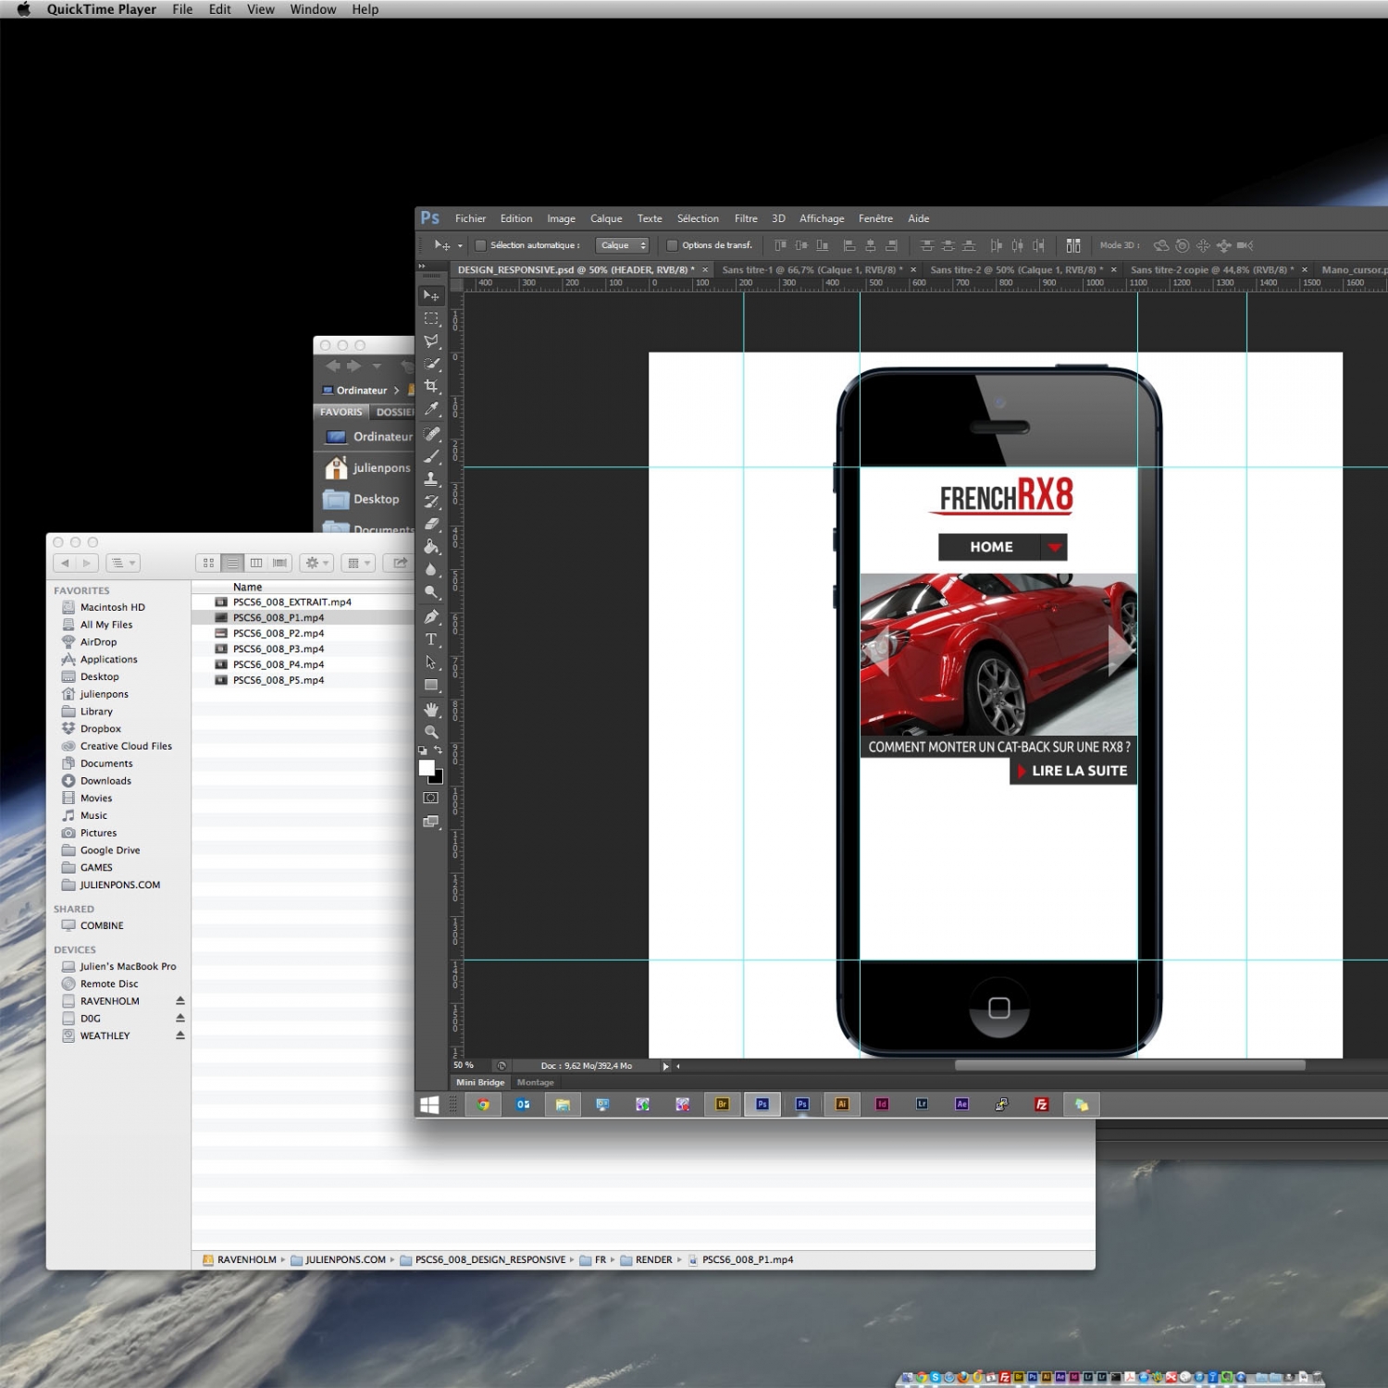Select the Quick Selection tool
1388x1388 pixels.
point(431,364)
